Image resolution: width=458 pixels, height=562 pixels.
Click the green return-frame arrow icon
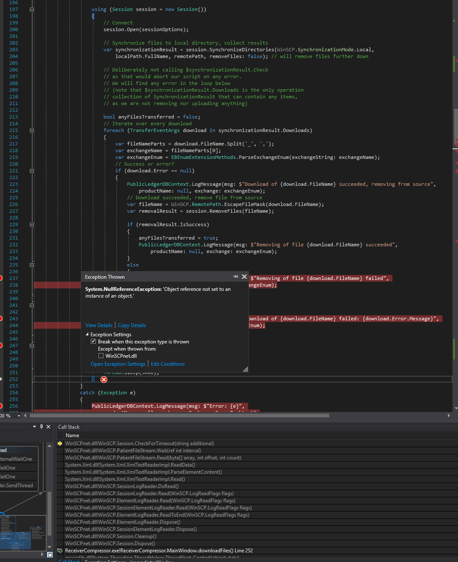coord(60,551)
